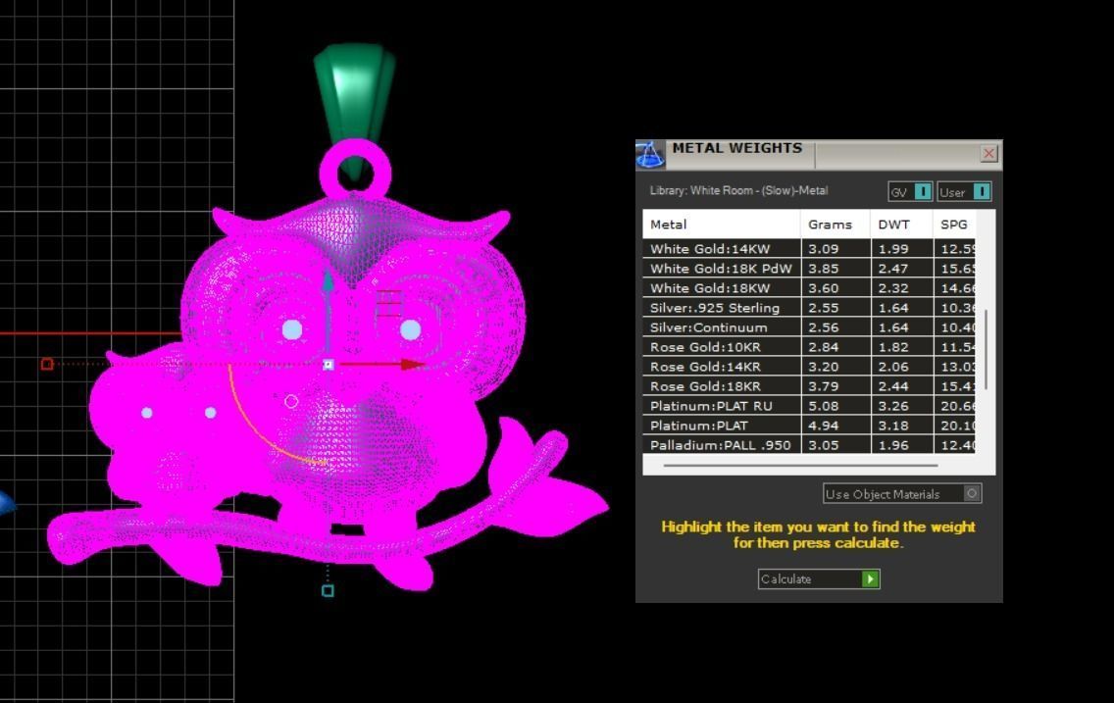Image resolution: width=1114 pixels, height=703 pixels.
Task: Click the Library: White Room label
Action: tap(738, 190)
